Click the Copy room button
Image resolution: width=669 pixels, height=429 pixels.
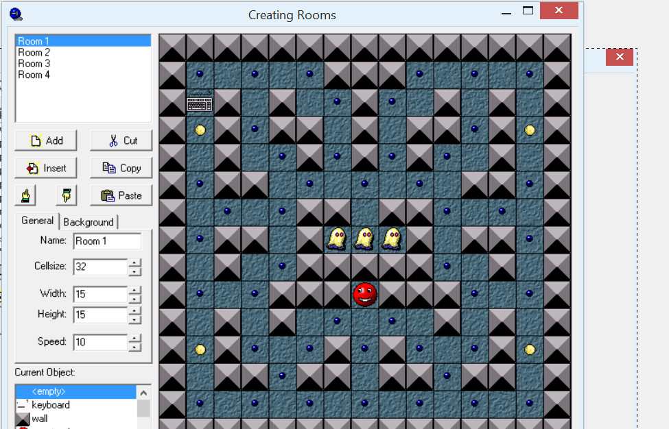121,168
